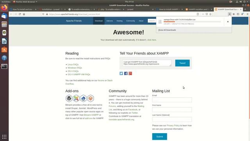
Task: Show the applications grid
Action: (4, 137)
